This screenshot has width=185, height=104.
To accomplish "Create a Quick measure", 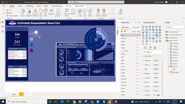I will tap(104, 13).
